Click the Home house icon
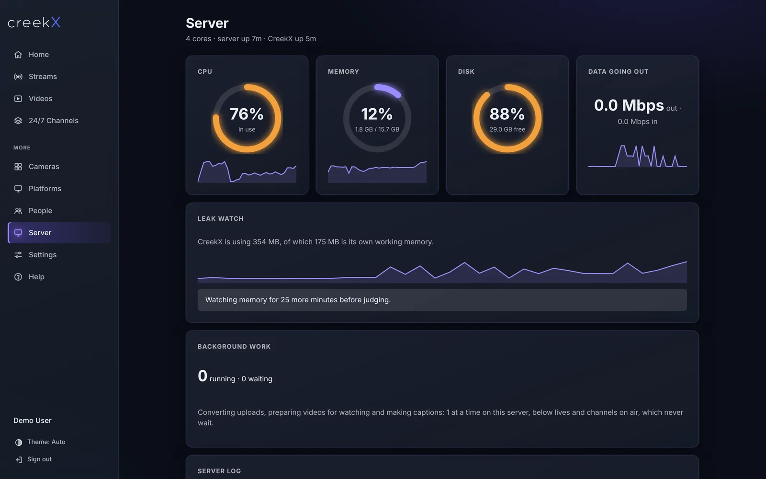The image size is (766, 479). point(18,55)
